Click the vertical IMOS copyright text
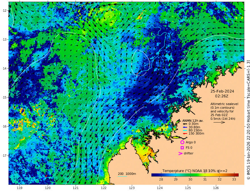Image resolution: width=250 pixels, height=193 pixels. coord(248,119)
